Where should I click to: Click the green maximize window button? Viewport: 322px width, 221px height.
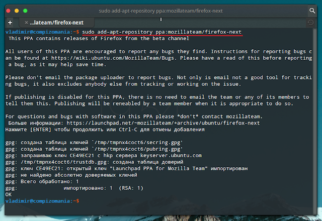click(x=25, y=11)
